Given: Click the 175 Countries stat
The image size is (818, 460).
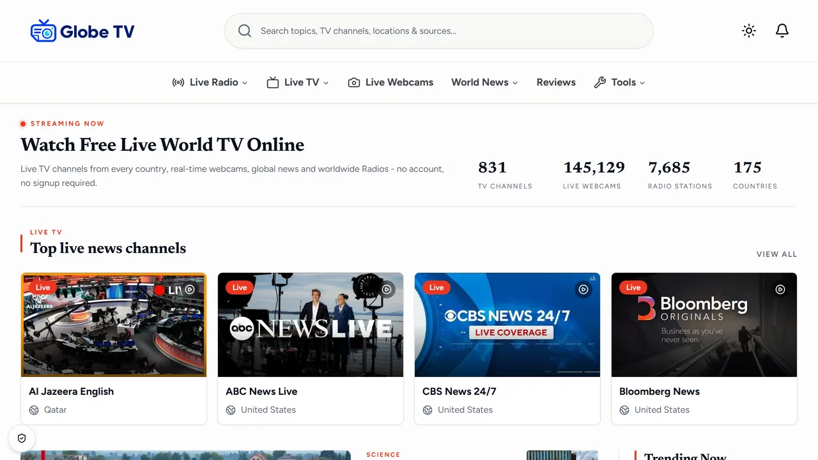Looking at the screenshot, I should 755,174.
